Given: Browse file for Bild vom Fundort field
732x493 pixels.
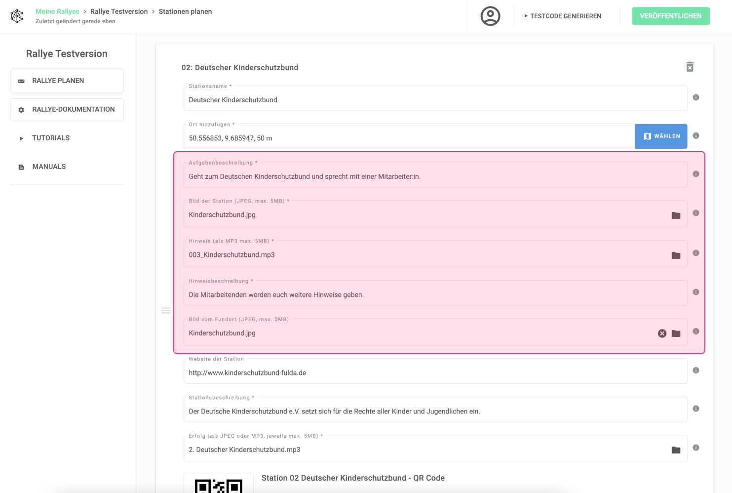Looking at the screenshot, I should (x=676, y=333).
